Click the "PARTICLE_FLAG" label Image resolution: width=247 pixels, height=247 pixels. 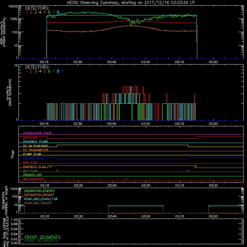[35, 167]
